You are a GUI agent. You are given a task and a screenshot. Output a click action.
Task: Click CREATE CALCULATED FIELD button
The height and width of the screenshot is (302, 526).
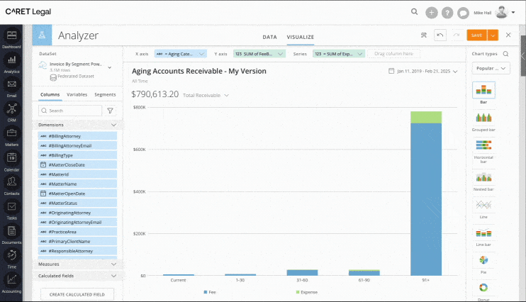click(77, 293)
